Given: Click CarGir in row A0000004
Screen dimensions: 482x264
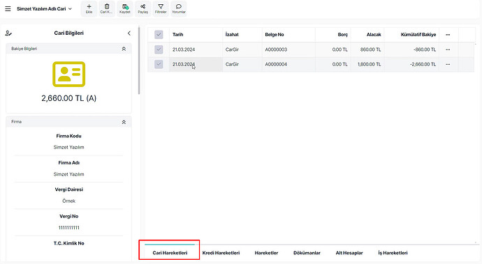Looking at the screenshot, I should coord(232,64).
